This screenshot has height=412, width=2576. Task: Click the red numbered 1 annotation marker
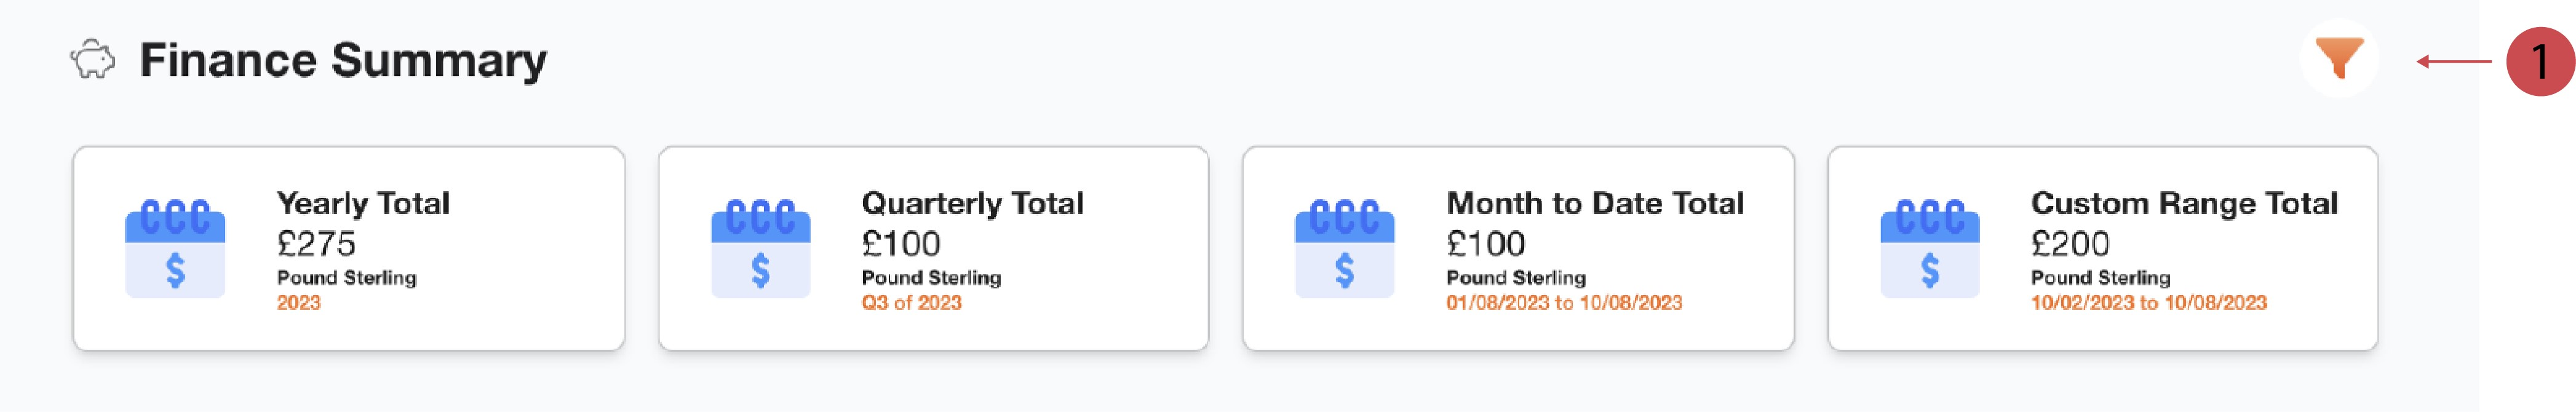(2539, 62)
